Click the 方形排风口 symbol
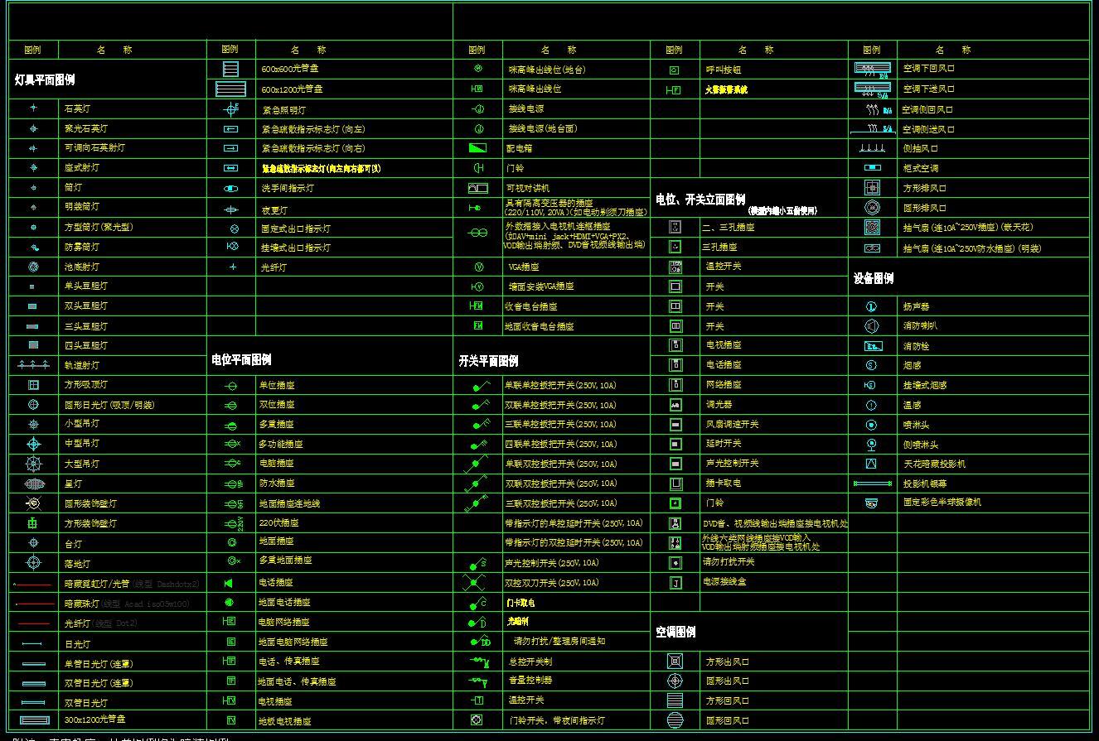Screen dimensions: 1099x741 pos(872,188)
